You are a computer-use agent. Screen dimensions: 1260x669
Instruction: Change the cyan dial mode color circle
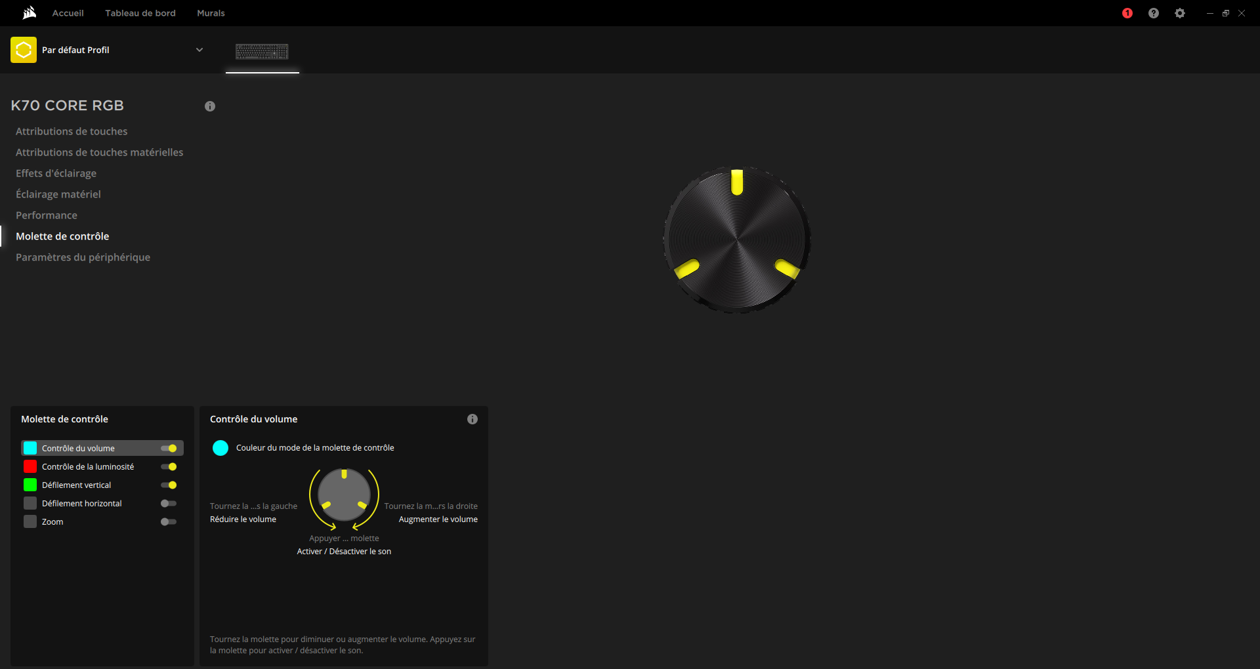click(x=220, y=448)
